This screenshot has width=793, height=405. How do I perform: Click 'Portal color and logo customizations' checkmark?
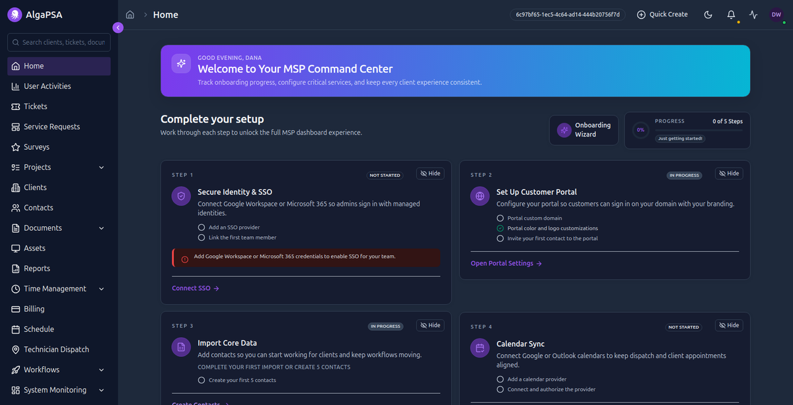tap(500, 228)
